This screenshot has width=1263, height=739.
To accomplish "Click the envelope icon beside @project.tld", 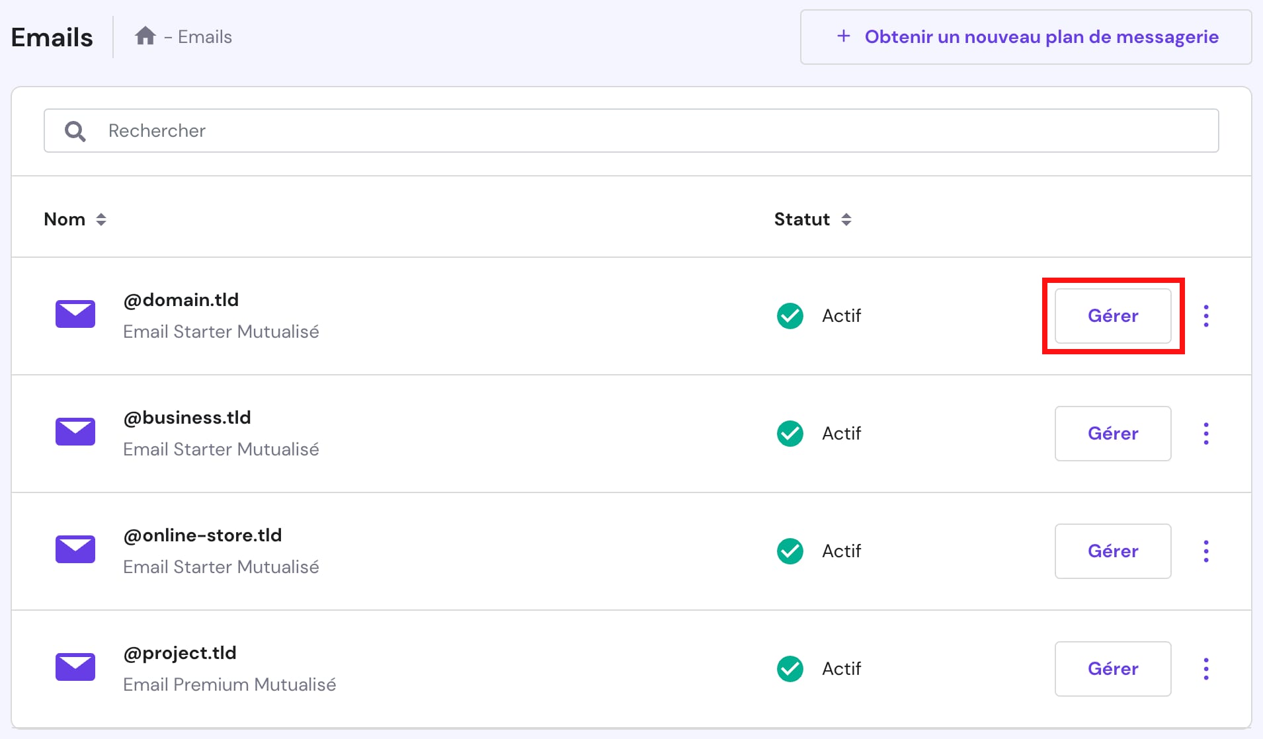I will (75, 667).
